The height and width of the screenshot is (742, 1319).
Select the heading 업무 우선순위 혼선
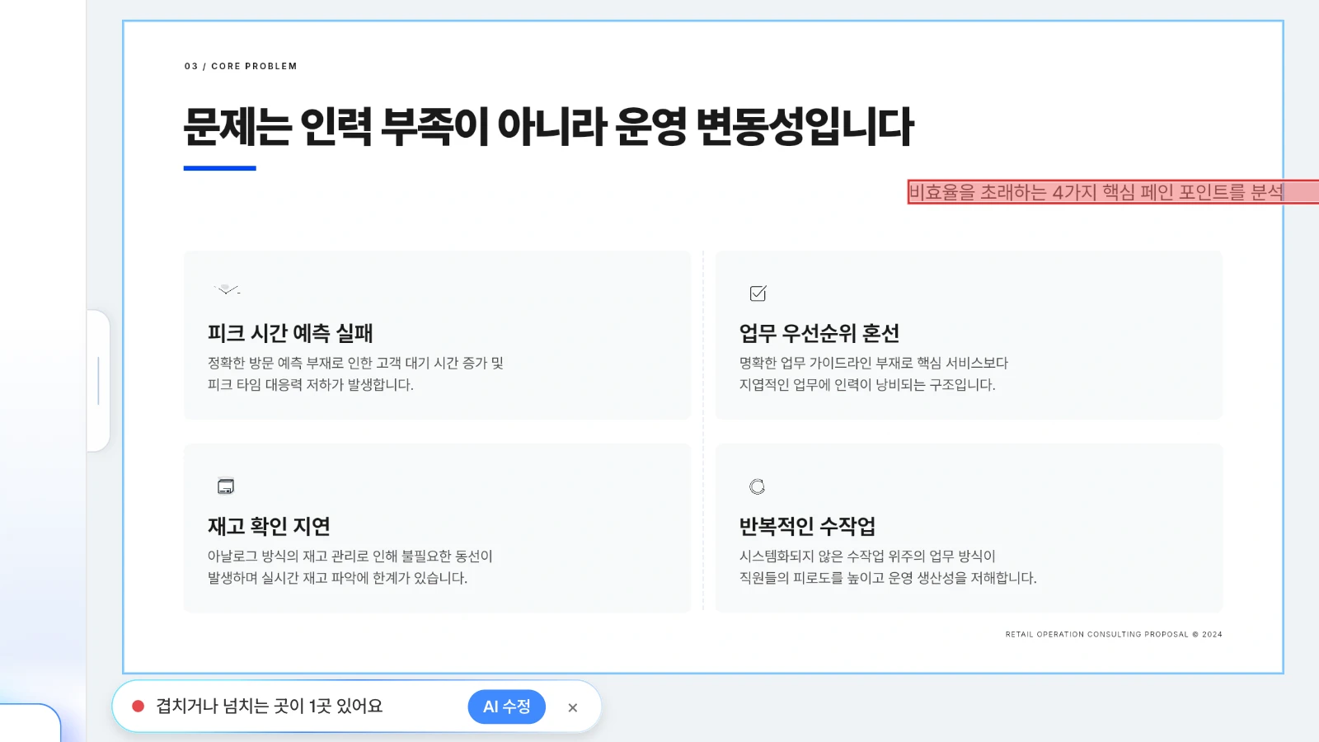[819, 333]
